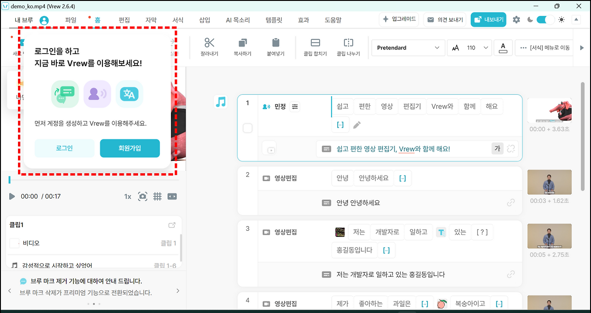Select the 비디오 row in 클립1 panel

point(93,243)
